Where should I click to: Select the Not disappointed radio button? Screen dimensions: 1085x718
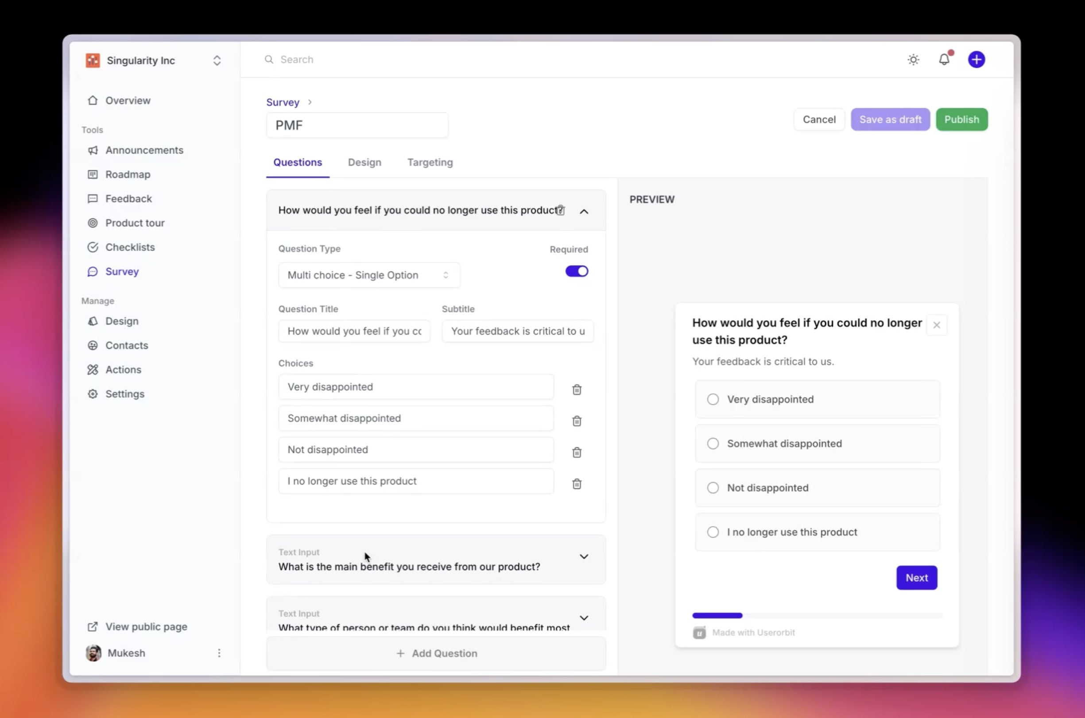[x=713, y=487]
